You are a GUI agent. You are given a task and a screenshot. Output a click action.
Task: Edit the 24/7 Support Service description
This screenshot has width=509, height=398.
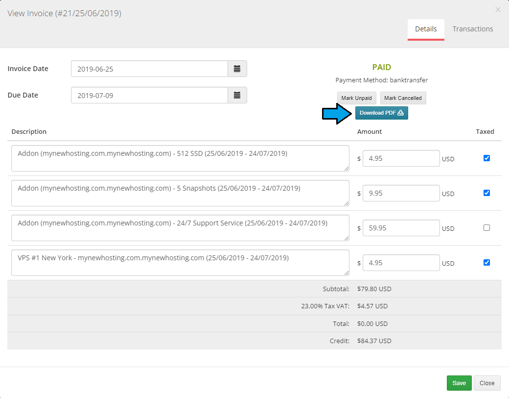tap(180, 228)
